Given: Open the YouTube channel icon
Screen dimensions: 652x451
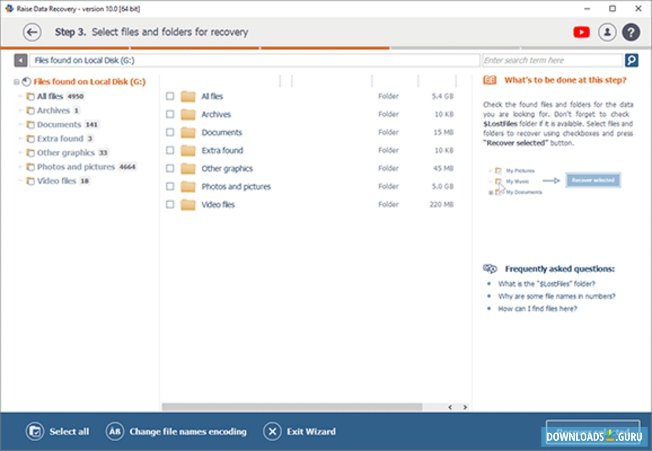Looking at the screenshot, I should pyautogui.click(x=581, y=32).
